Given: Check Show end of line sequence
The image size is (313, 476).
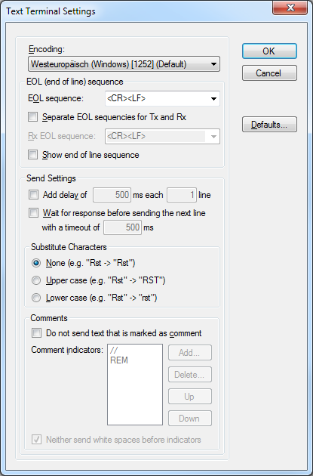Looking at the screenshot, I should pos(32,155).
